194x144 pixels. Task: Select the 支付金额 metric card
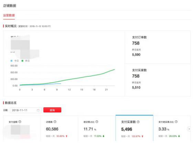pos(22,128)
